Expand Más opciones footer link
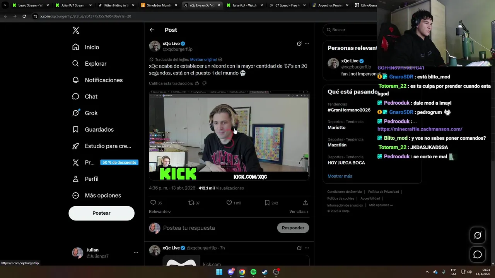Viewport: 495px width, 278px height. tap(381, 205)
